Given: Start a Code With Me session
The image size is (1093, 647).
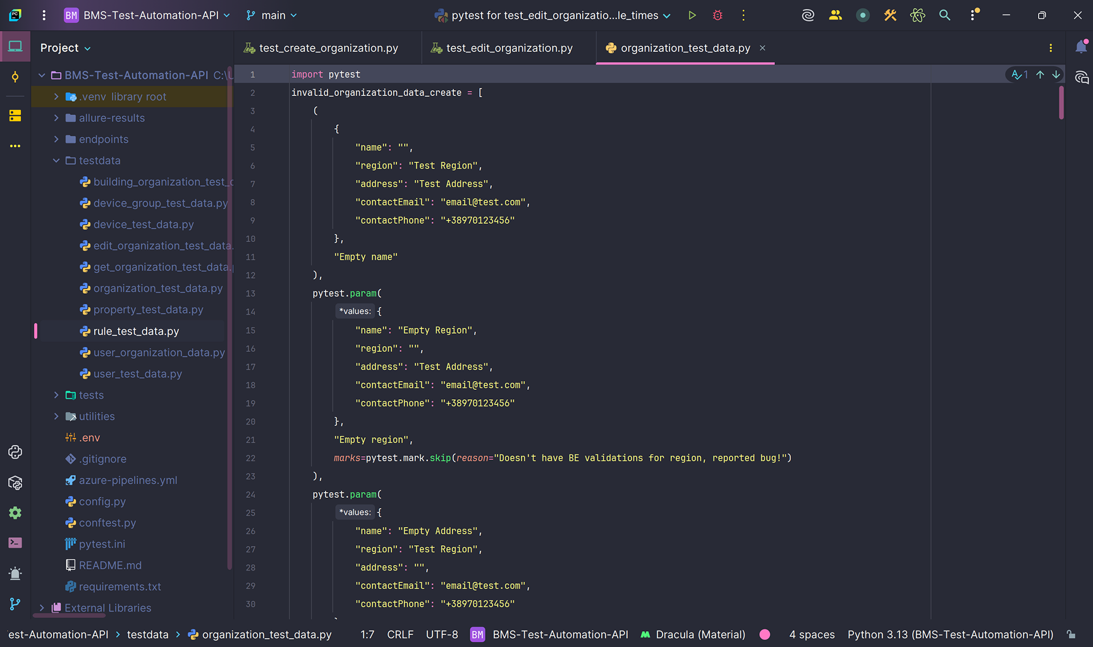Looking at the screenshot, I should 835,15.
